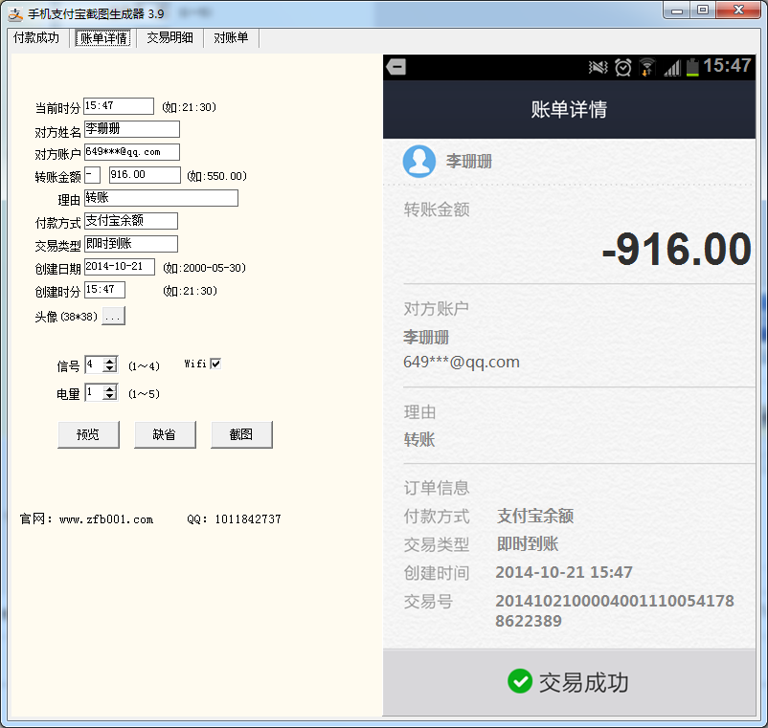Image resolution: width=768 pixels, height=728 pixels.
Task: Click the 电量 number field
Action: point(94,392)
